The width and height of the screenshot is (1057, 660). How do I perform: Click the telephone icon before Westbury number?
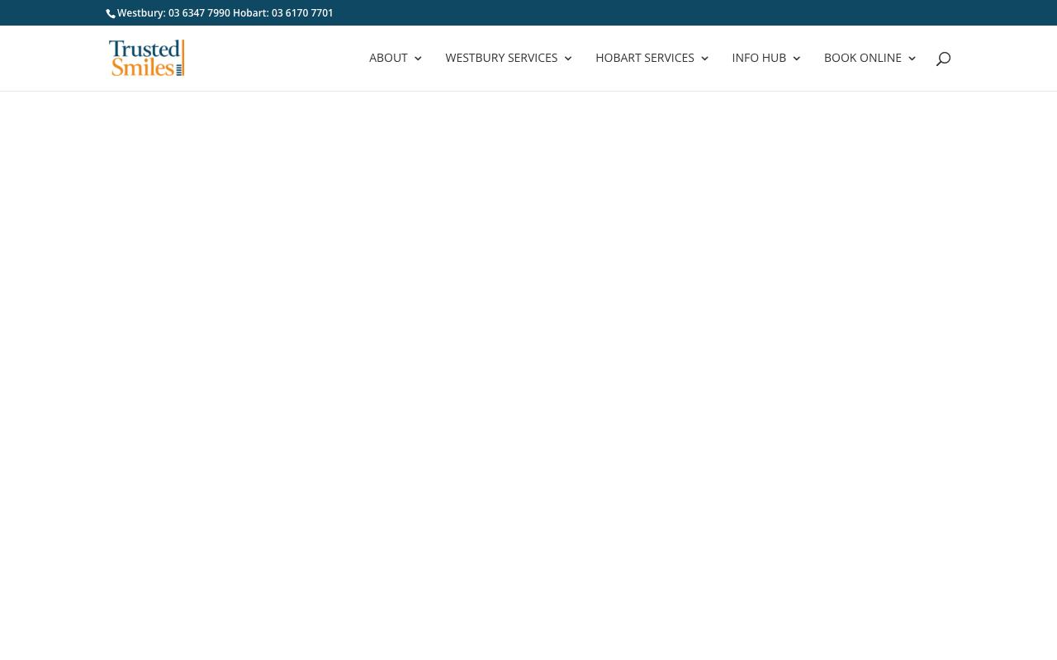pyautogui.click(x=111, y=13)
